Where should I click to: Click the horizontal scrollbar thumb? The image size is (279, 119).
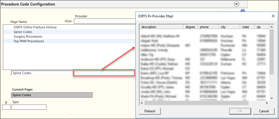[x=196, y=103]
